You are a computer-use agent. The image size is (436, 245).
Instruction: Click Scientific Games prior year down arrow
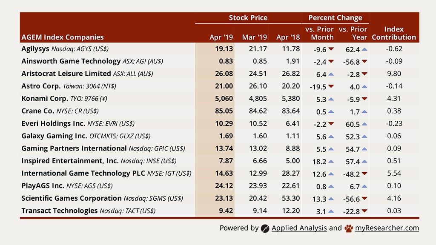(364, 199)
